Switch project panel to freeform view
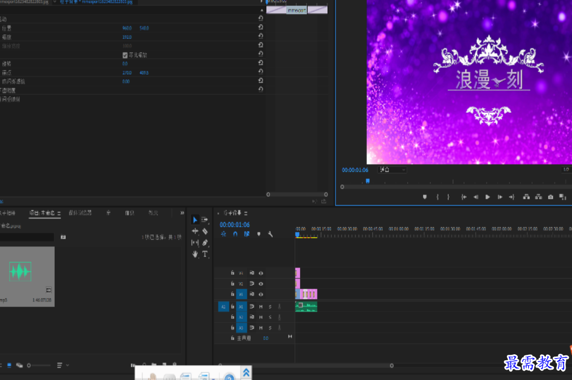 tap(19, 365)
